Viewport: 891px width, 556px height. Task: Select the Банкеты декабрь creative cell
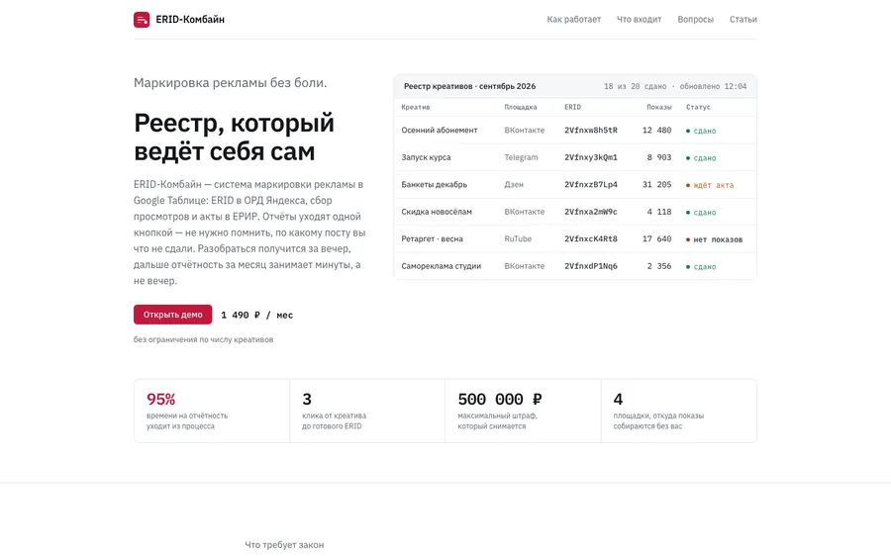[435, 185]
